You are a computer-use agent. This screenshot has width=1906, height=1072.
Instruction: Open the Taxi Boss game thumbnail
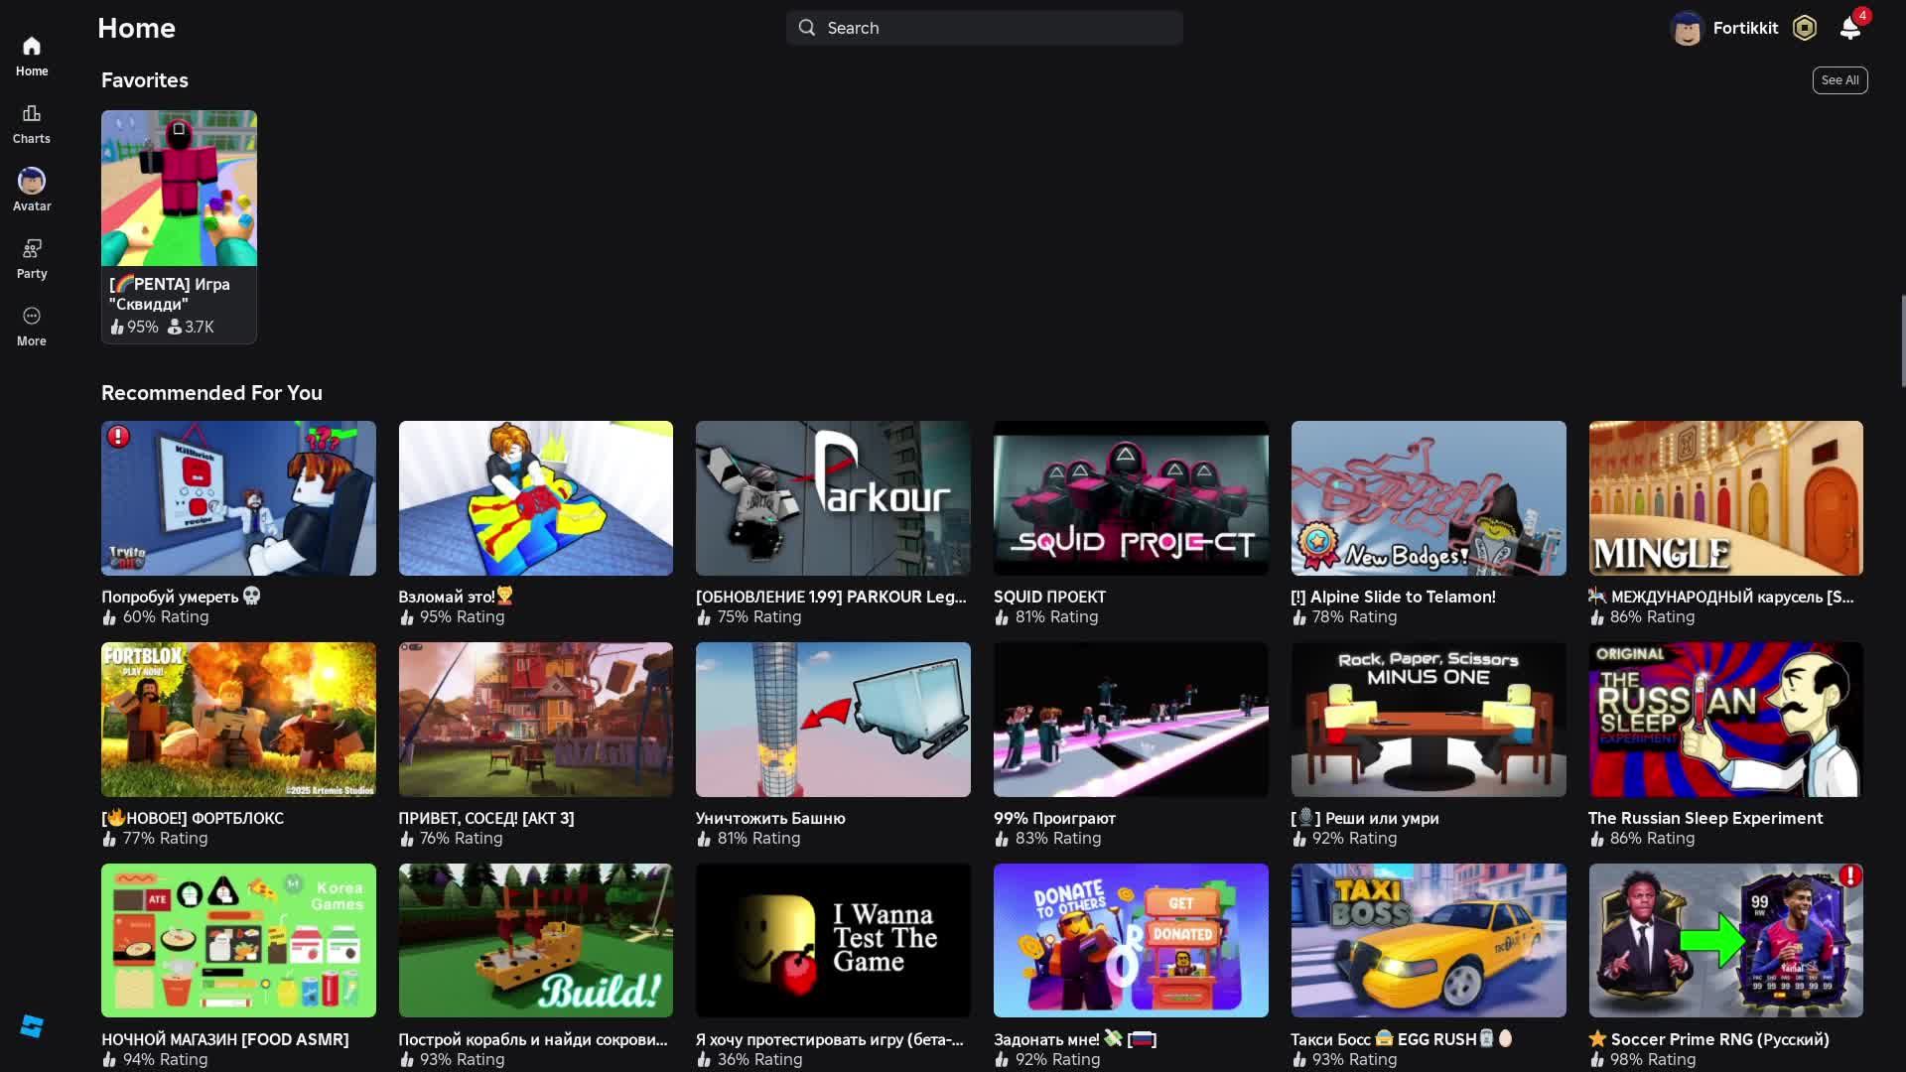coord(1429,940)
